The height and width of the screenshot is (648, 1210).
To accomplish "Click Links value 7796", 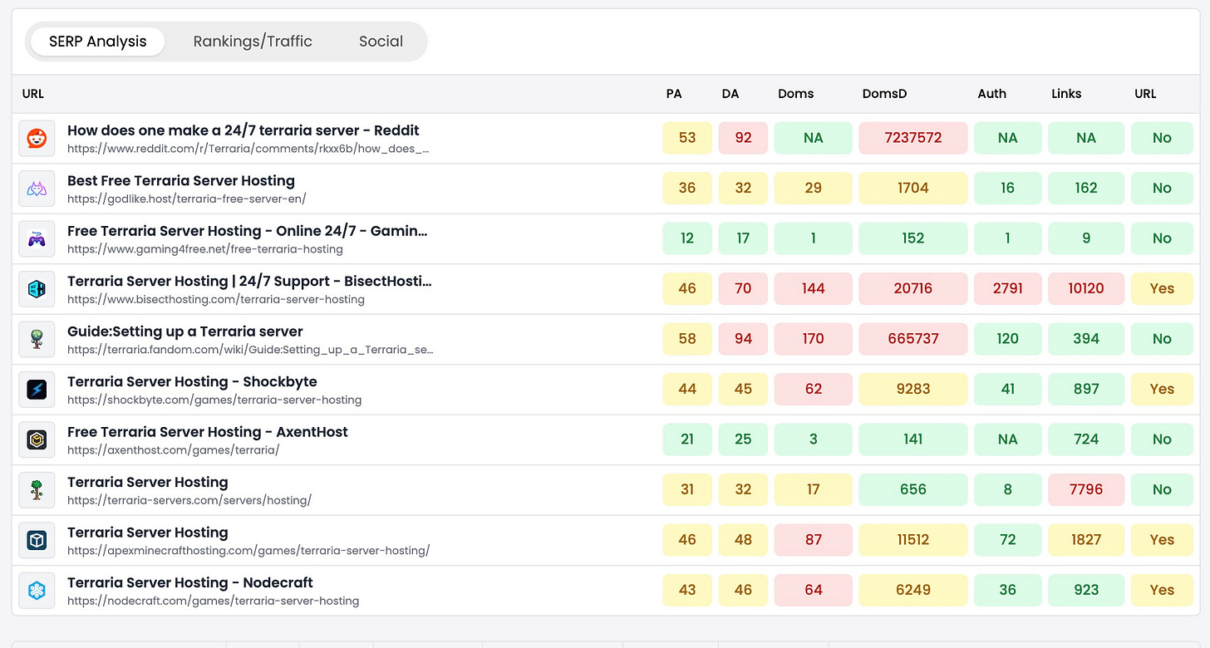I will (1086, 490).
